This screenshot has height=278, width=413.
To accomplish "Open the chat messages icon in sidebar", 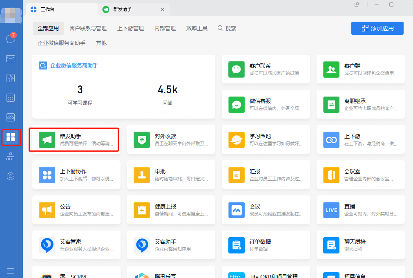I will click(11, 39).
